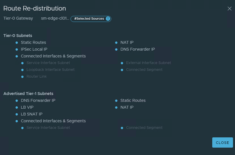
Task: Click the bullet dot next to IPSec Local IP
Action: point(17,49)
